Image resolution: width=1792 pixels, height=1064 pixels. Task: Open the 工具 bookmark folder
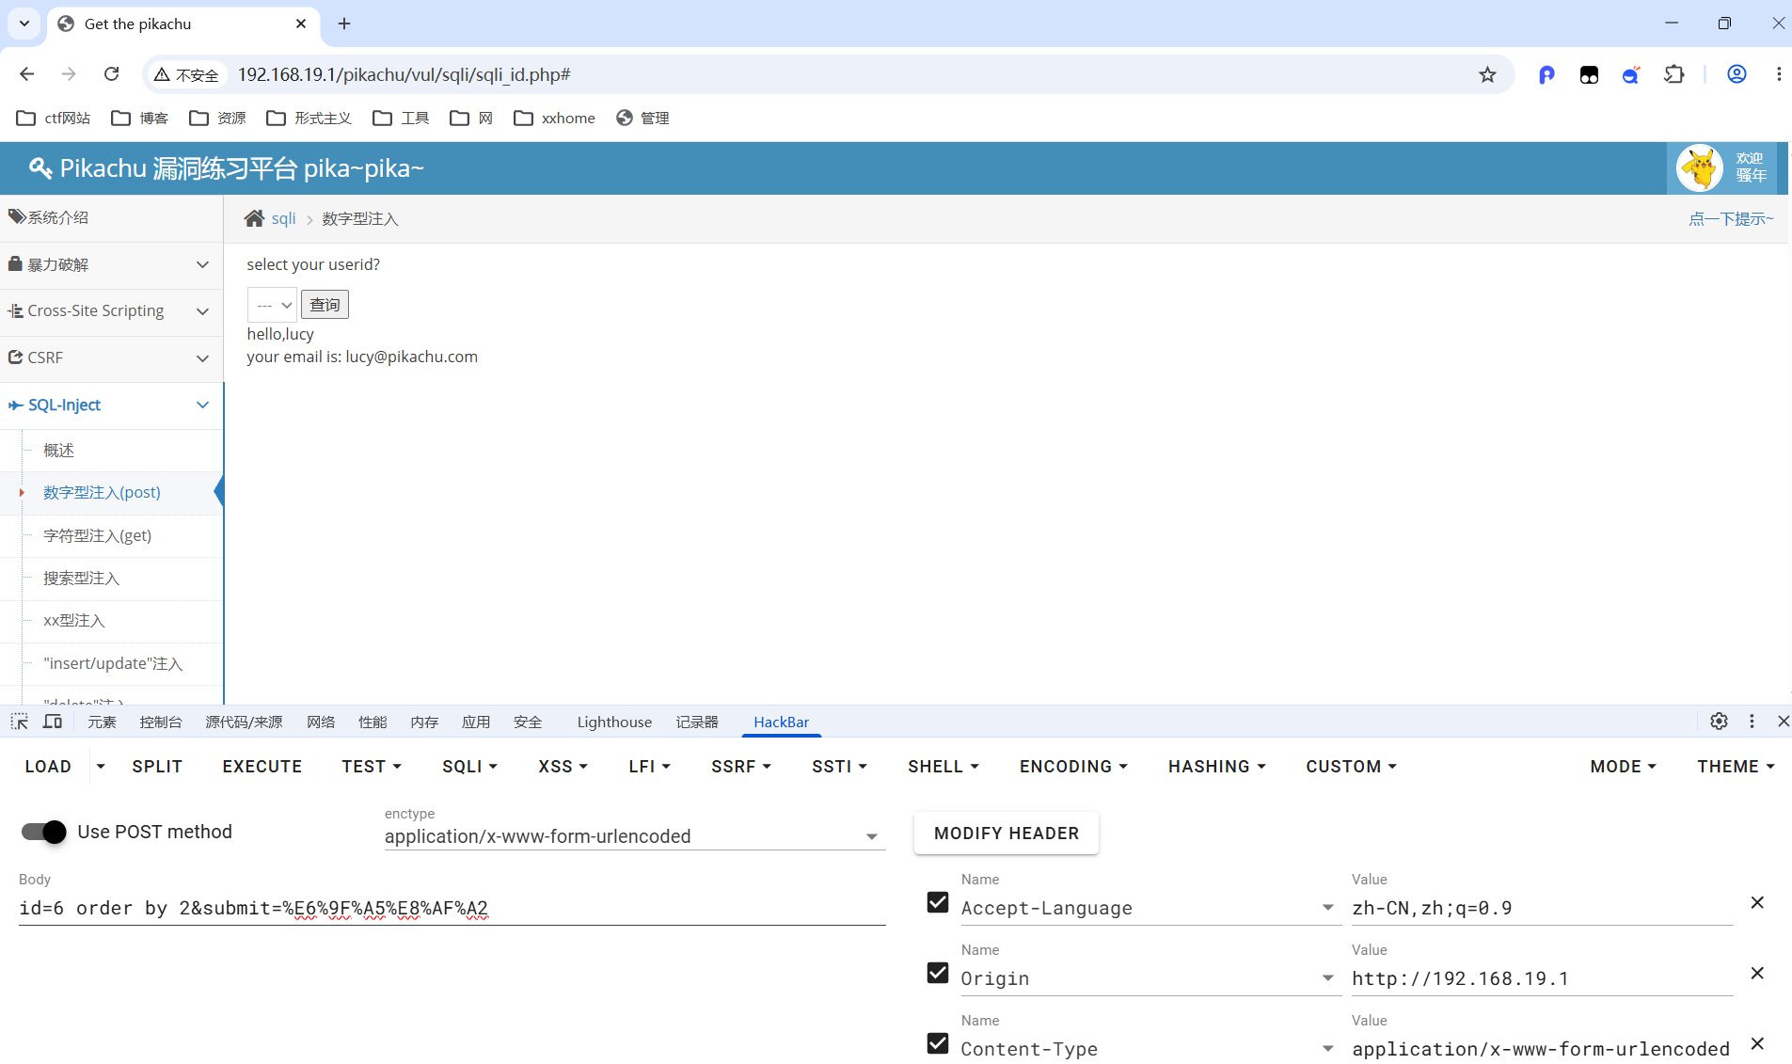[401, 118]
